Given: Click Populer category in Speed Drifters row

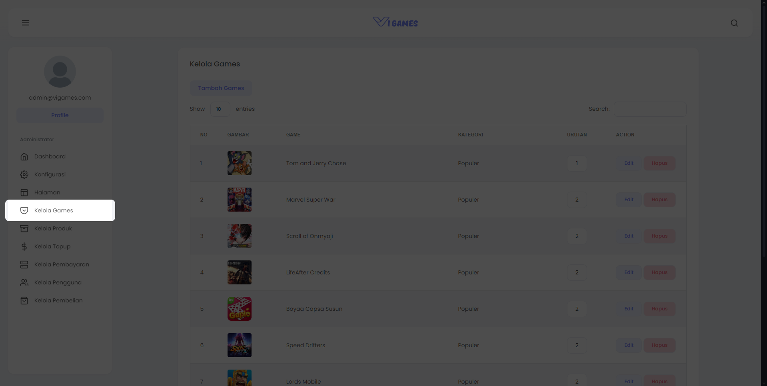Looking at the screenshot, I should [468, 345].
